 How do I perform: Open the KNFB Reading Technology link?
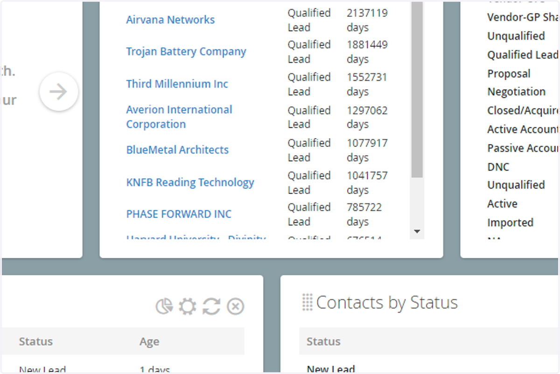coord(190,182)
